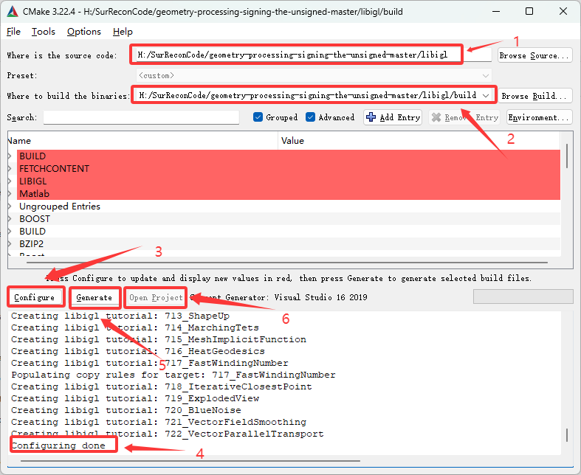
Task: Click the Browse Build button
Action: coord(534,96)
